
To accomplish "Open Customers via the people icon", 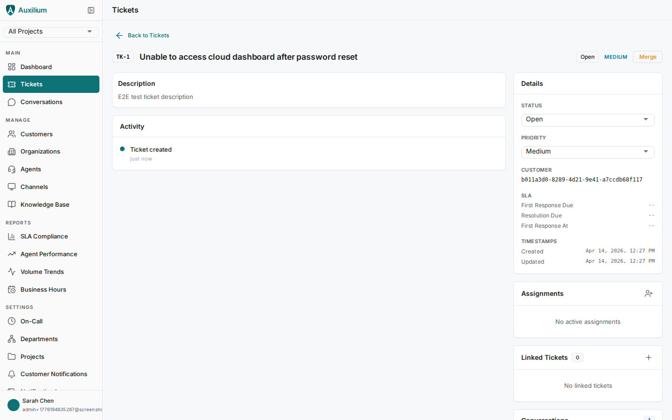I will point(11,134).
